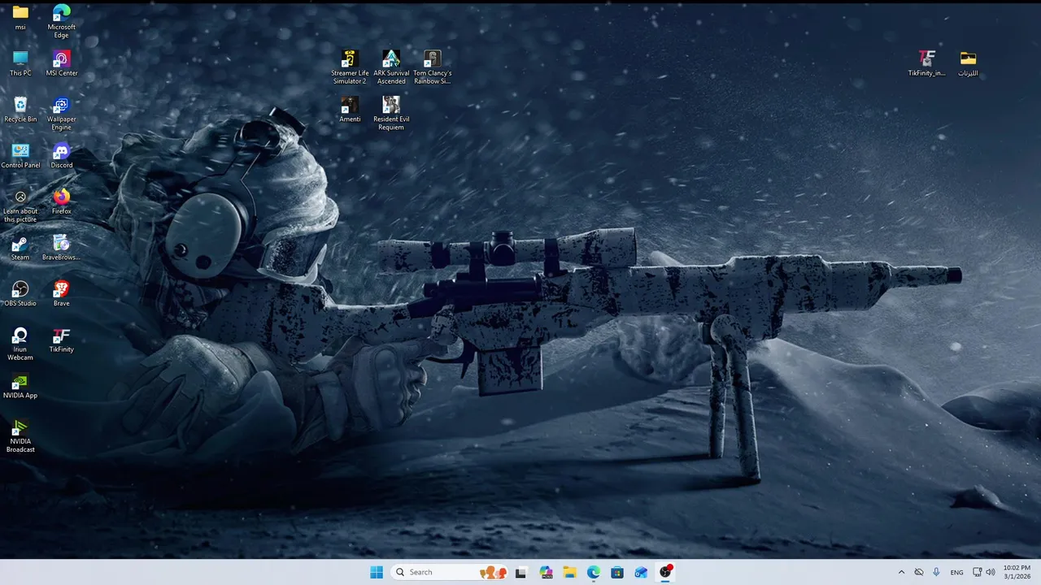Screen dimensions: 1041x585
Task: Select the Iriun Webcam shortcut
Action: 20,344
